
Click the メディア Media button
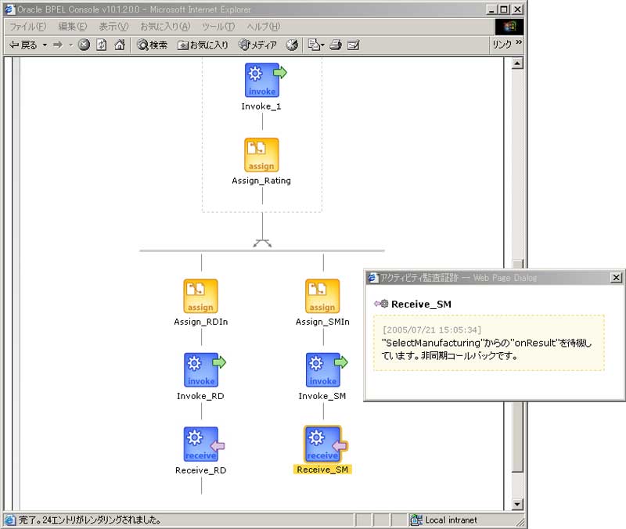(257, 45)
